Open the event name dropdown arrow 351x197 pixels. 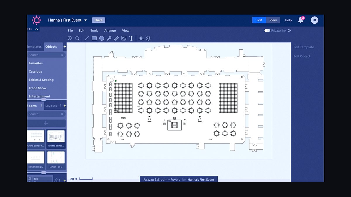[x=85, y=20]
